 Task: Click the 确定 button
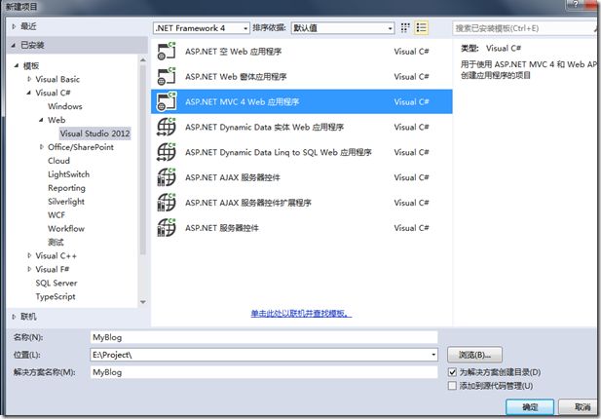tap(530, 406)
